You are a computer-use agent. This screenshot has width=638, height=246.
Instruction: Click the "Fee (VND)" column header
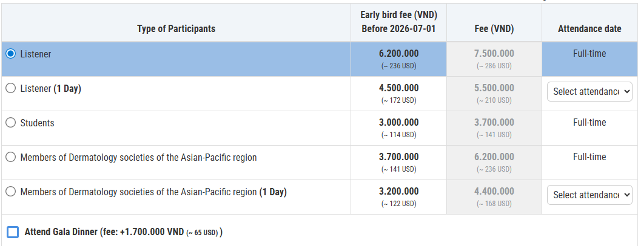(494, 28)
